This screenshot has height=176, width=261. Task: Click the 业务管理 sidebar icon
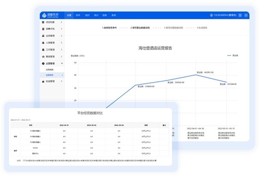coord(43,35)
